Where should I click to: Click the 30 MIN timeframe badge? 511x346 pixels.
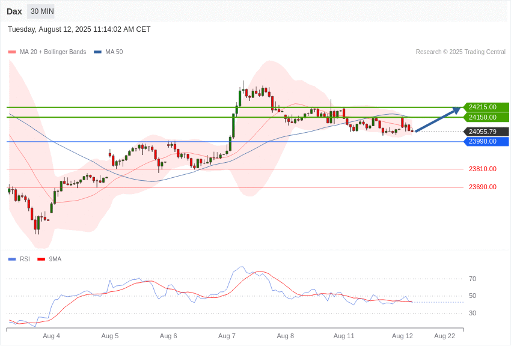pyautogui.click(x=42, y=11)
